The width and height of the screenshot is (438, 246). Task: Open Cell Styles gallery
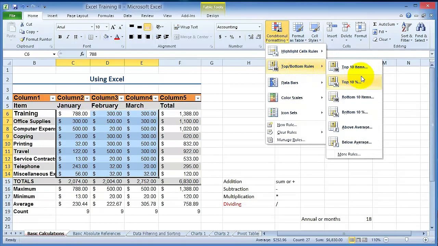pyautogui.click(x=314, y=32)
